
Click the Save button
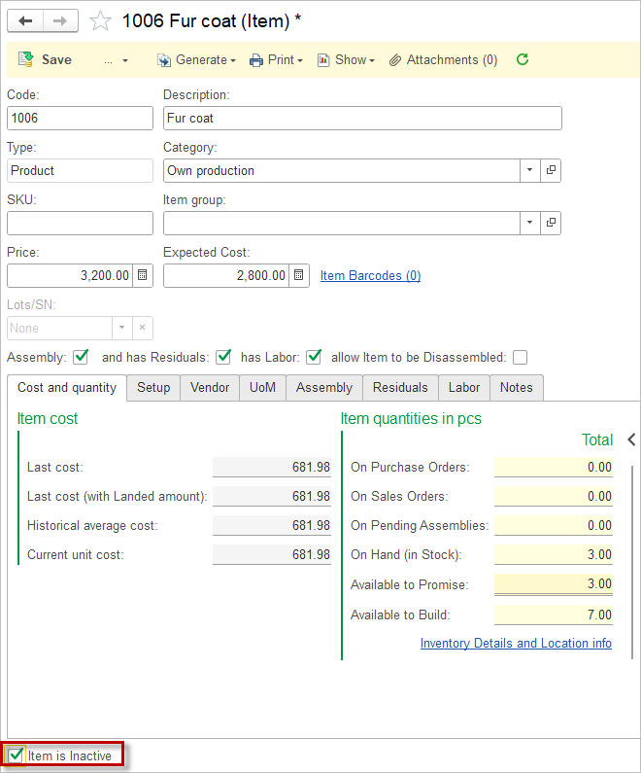(46, 59)
